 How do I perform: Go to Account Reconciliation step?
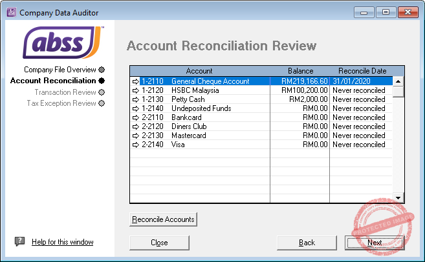pyautogui.click(x=53, y=81)
